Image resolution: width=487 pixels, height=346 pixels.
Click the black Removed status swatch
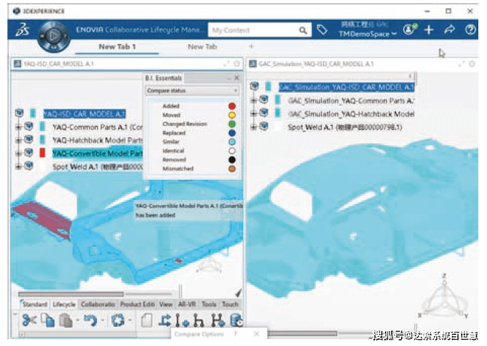232,159
